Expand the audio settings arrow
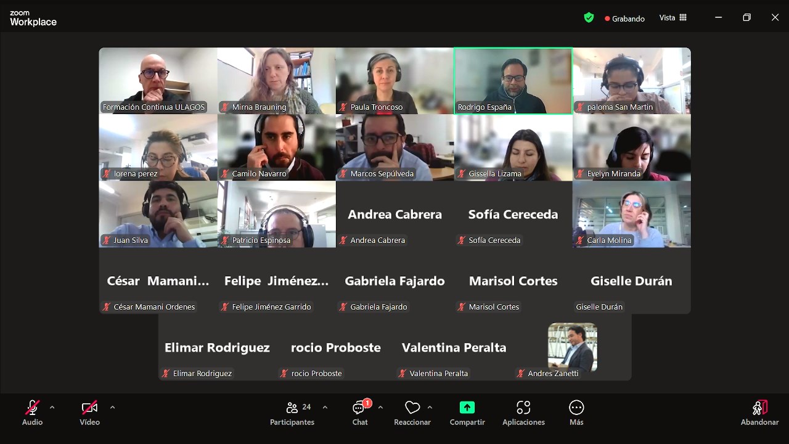789x444 pixels. 52,407
